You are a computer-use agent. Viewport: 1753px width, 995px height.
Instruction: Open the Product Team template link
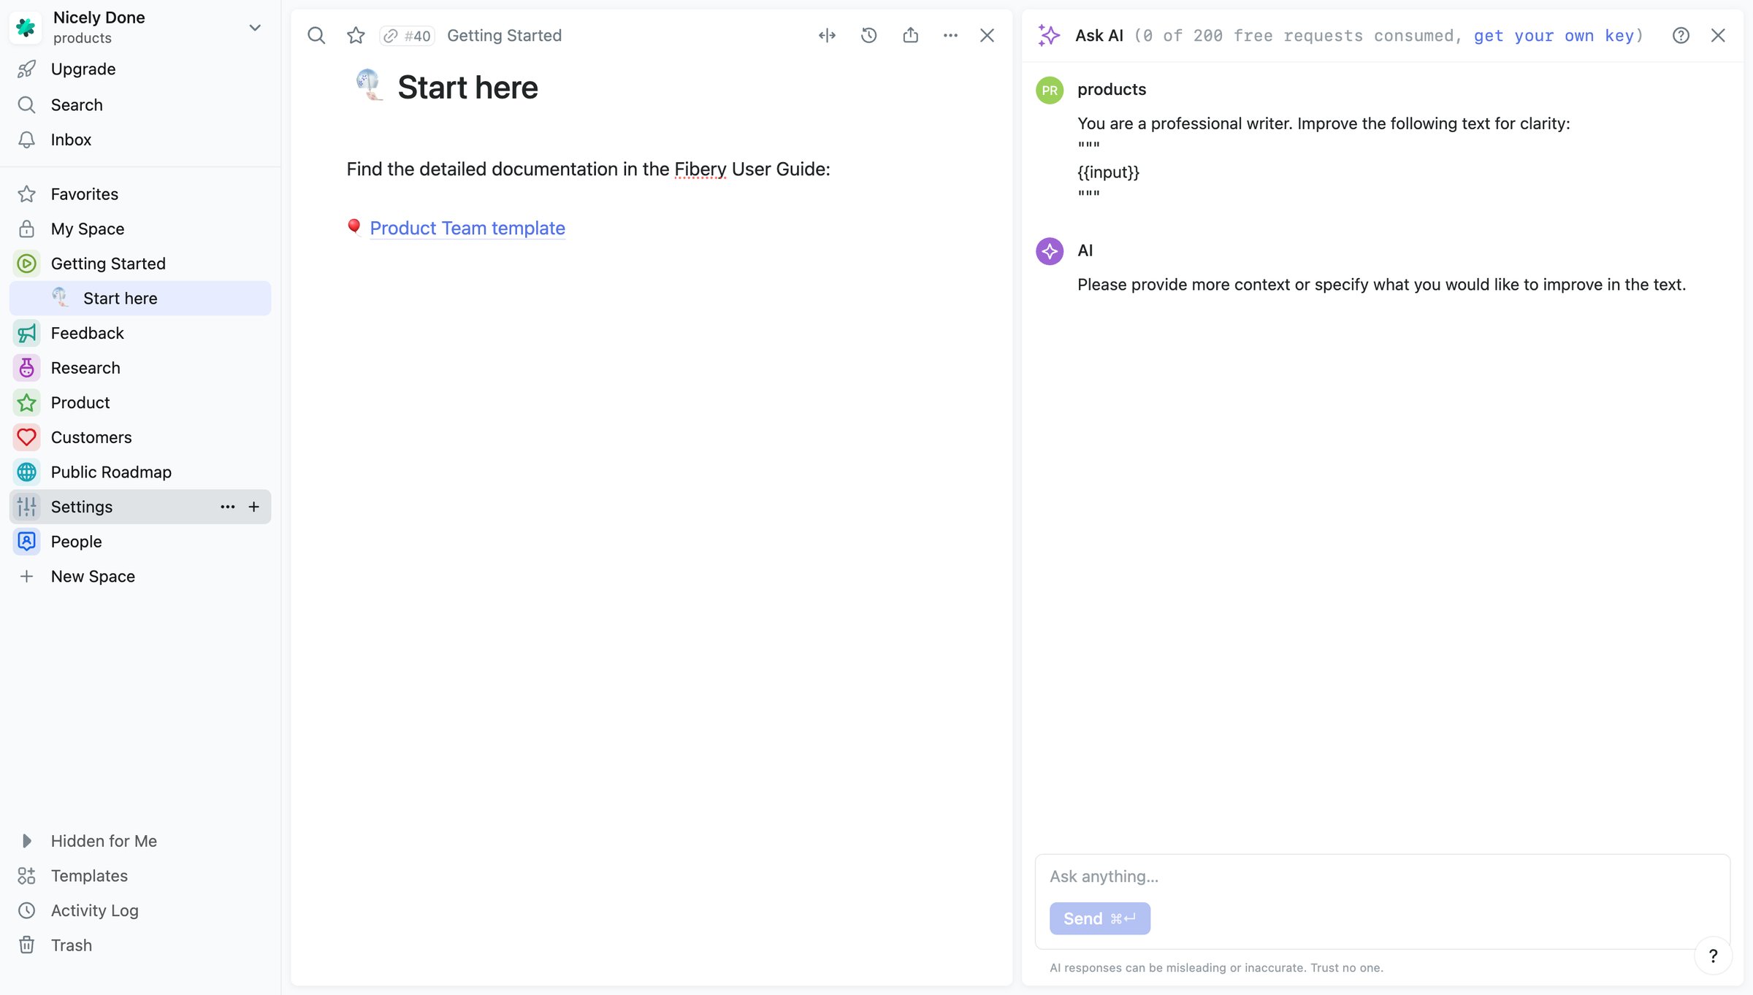tap(467, 228)
